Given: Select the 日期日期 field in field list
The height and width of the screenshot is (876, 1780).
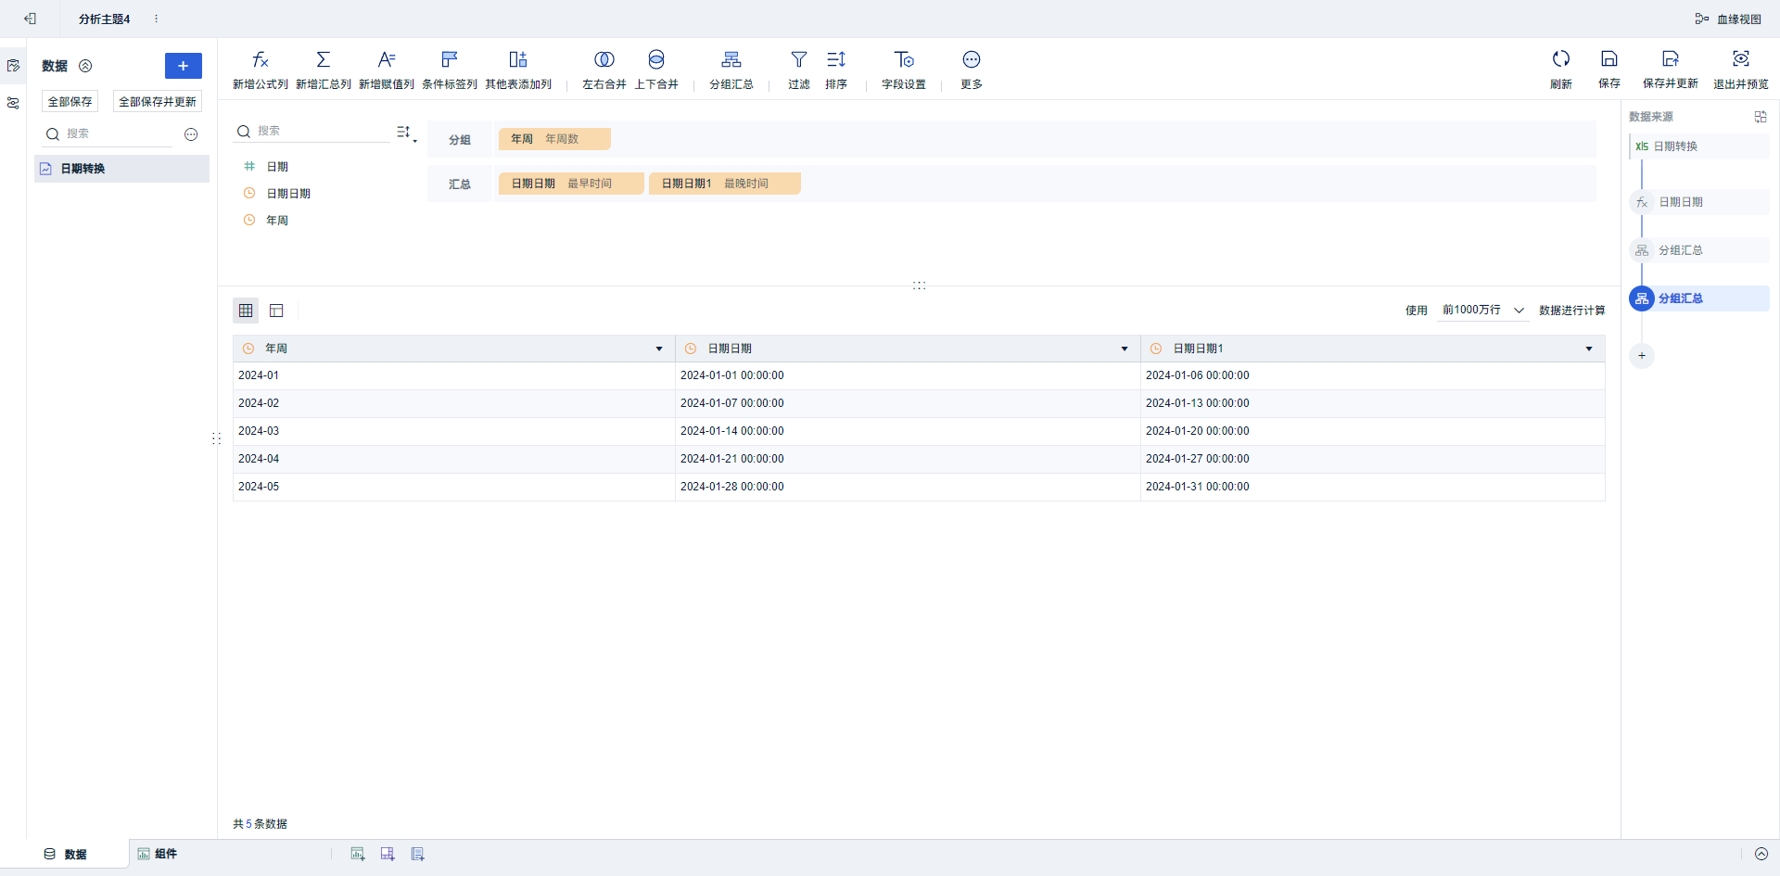Looking at the screenshot, I should pos(287,194).
